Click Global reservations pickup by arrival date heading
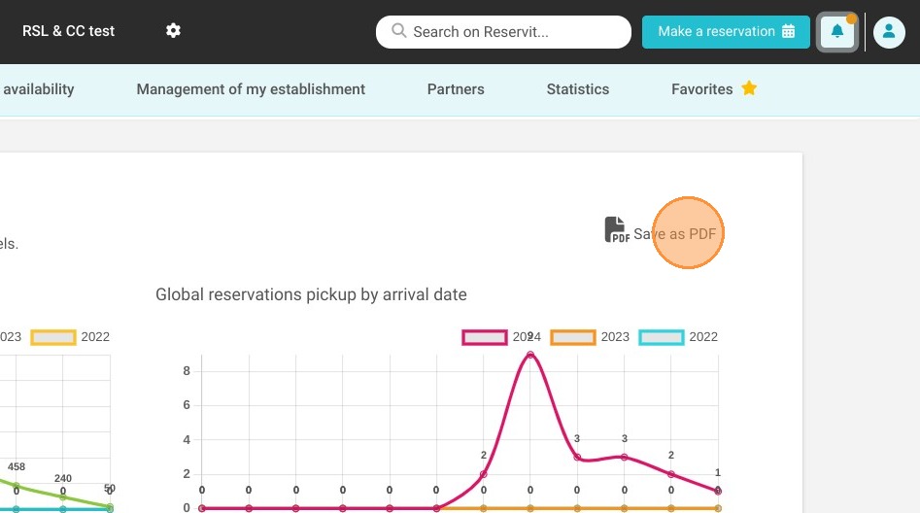920x513 pixels. (x=311, y=294)
